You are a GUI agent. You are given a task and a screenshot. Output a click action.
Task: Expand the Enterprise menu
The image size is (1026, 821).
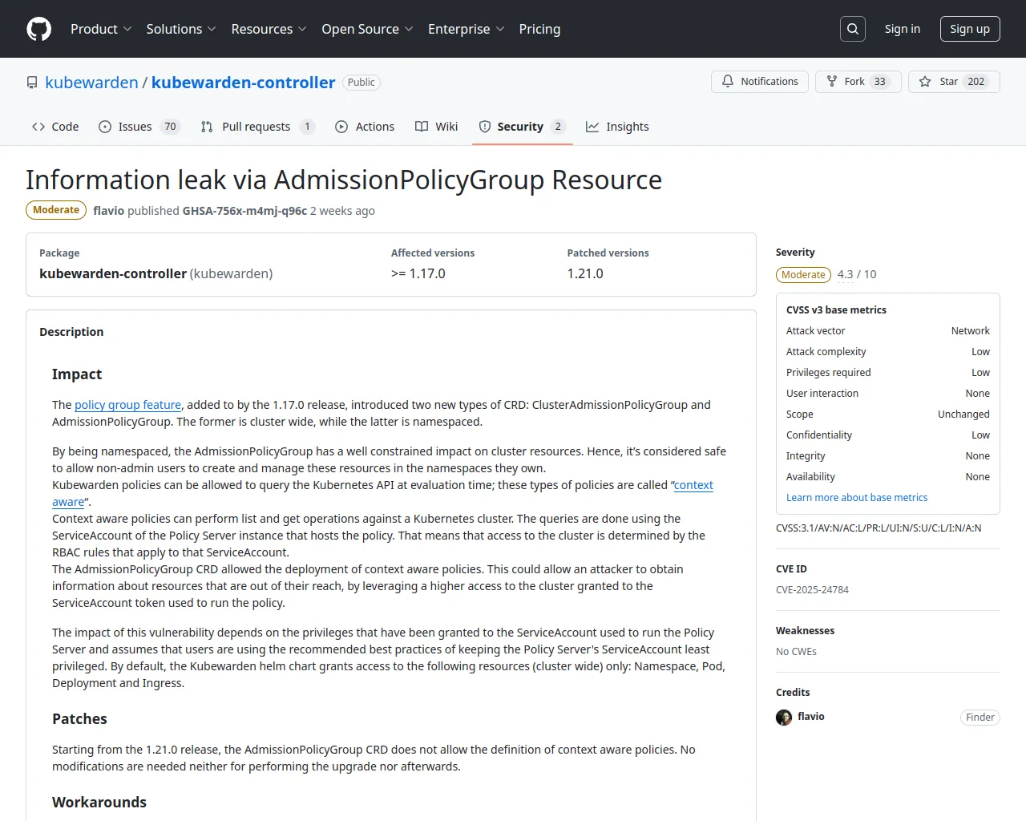coord(467,29)
